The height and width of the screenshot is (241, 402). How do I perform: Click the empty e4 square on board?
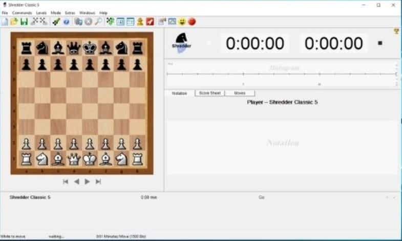point(90,111)
